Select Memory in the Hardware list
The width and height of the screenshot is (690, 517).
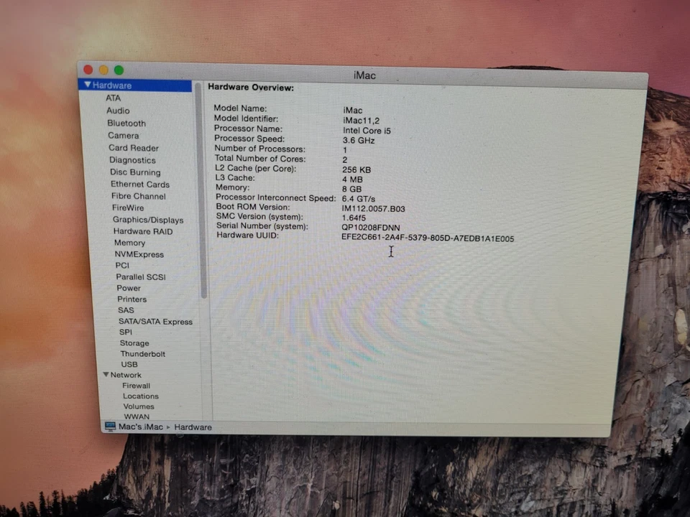129,243
